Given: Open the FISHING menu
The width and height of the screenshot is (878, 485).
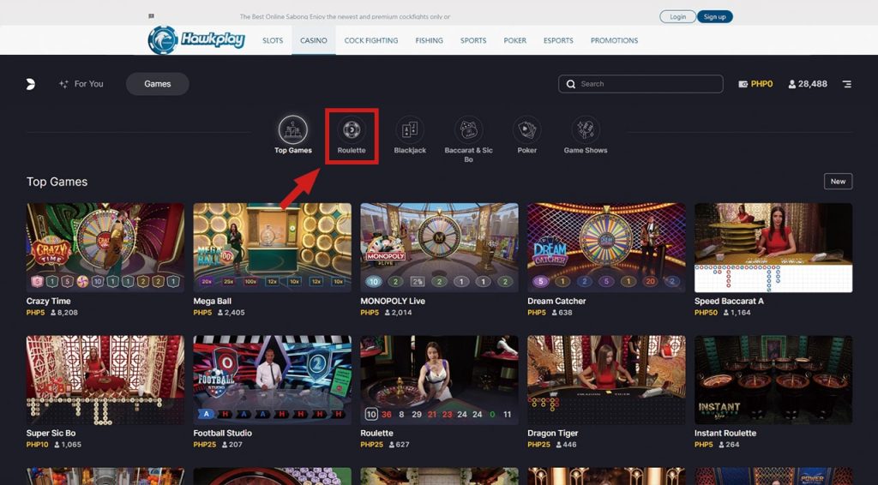Looking at the screenshot, I should click(x=430, y=40).
